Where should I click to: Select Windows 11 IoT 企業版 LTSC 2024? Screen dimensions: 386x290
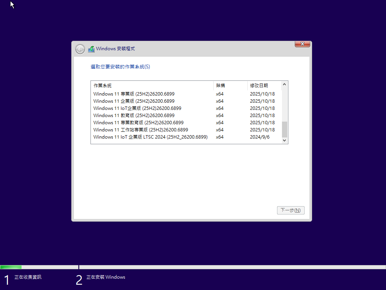click(x=150, y=137)
